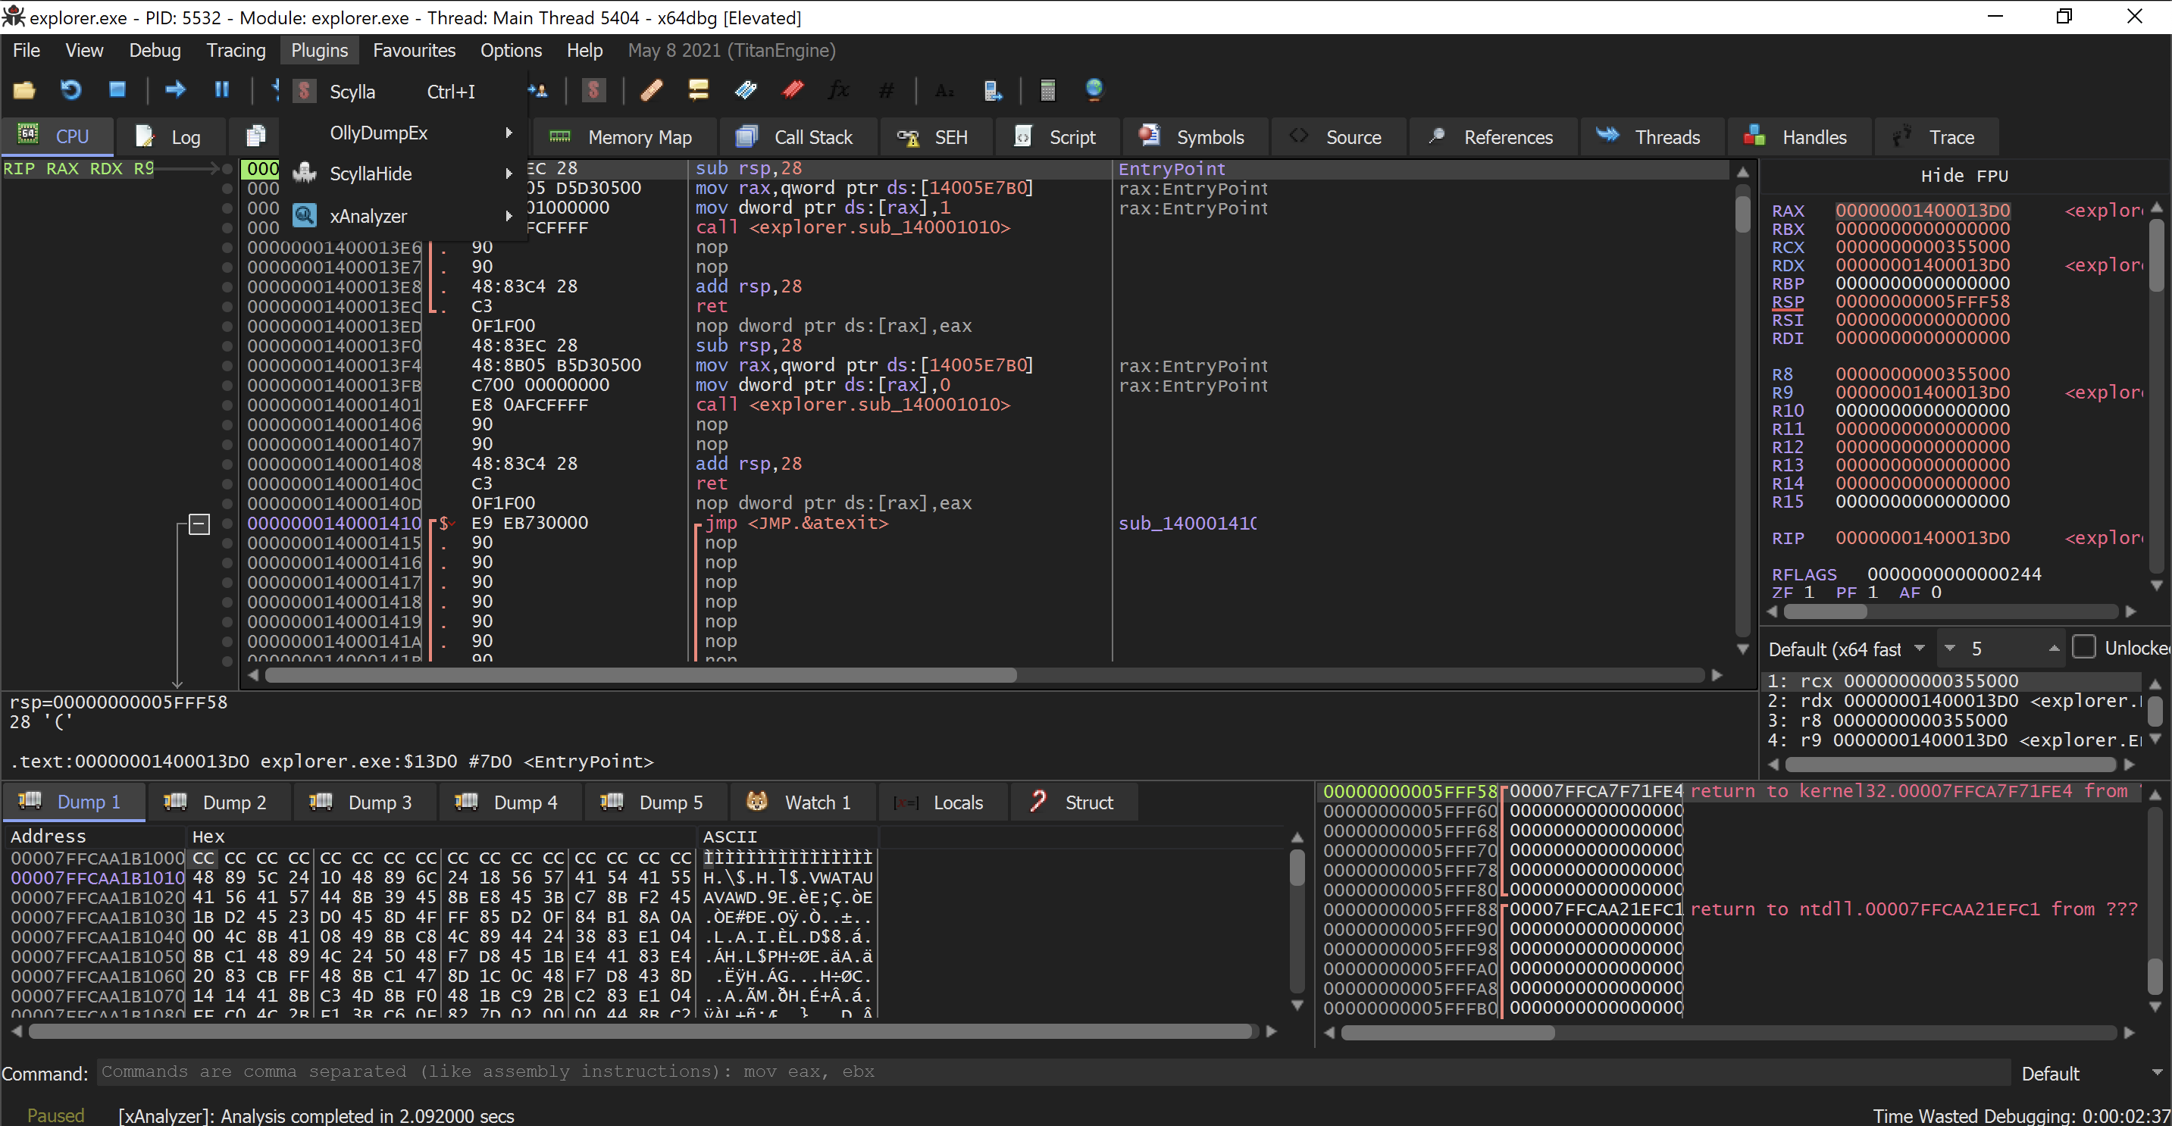Toggle breakpoint bullet at address 00000001400013F0
Image resolution: width=2172 pixels, height=1126 pixels.
point(227,346)
